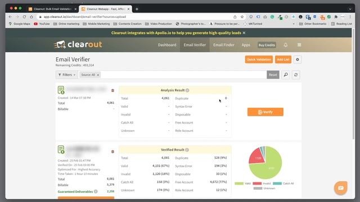
Task: Click the Catch All legend swatch
Action: (x=277, y=183)
